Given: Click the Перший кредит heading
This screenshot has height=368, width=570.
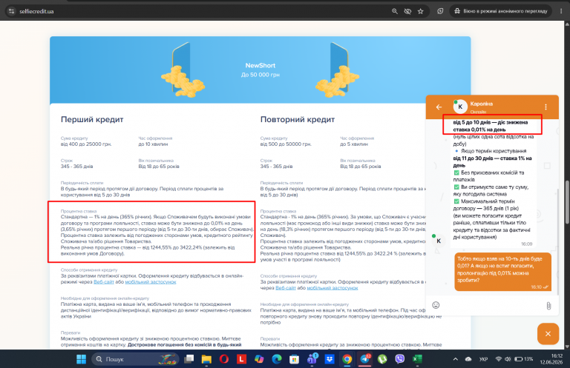Looking at the screenshot, I should point(92,119).
